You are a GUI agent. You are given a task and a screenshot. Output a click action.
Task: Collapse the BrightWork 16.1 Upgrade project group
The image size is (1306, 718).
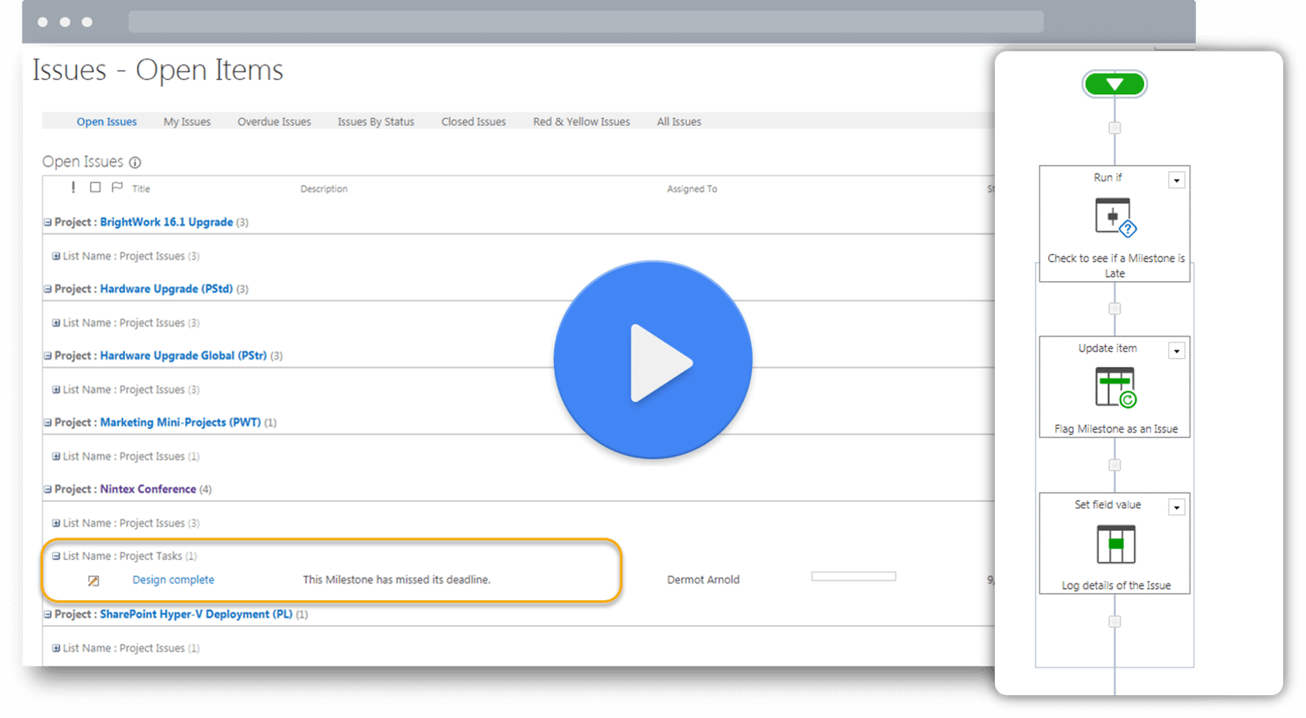coord(47,222)
